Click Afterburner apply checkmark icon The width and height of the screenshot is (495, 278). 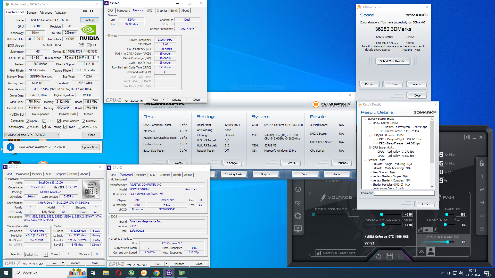point(401,256)
